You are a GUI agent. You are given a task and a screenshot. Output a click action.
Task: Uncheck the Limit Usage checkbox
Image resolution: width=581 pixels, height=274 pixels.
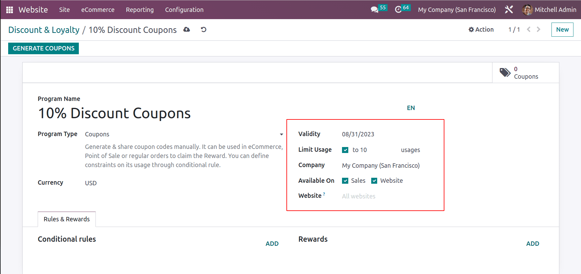click(x=345, y=150)
